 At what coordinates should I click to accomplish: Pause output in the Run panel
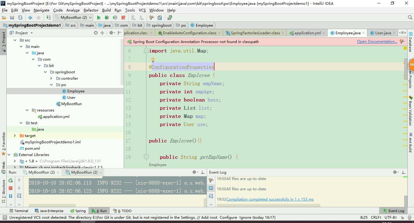coord(11,196)
